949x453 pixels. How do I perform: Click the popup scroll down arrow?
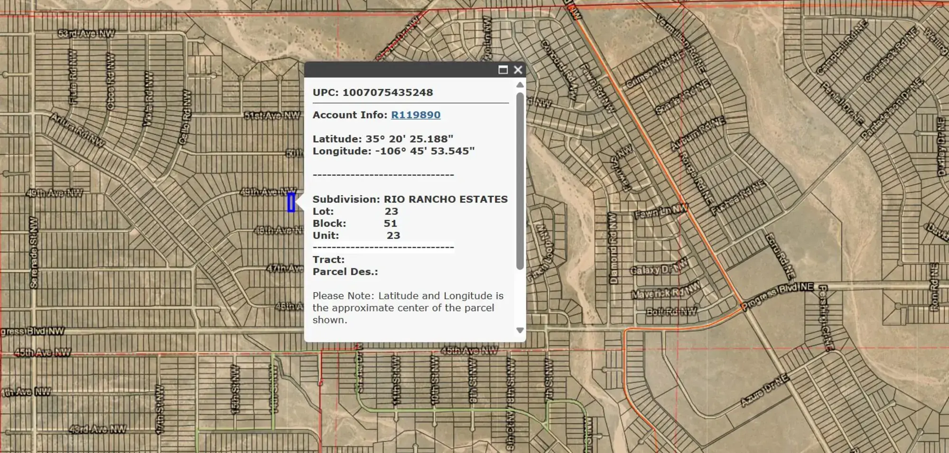[520, 330]
